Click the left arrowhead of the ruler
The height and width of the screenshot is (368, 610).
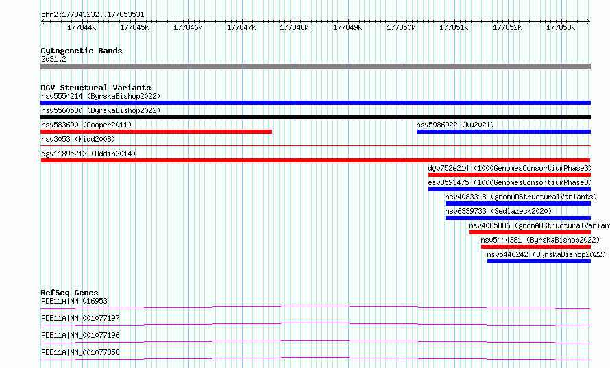(42, 22)
